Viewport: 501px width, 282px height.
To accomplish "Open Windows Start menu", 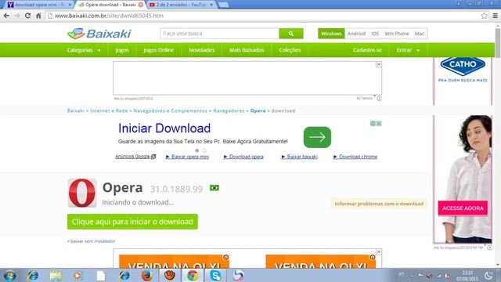I will coord(10,276).
